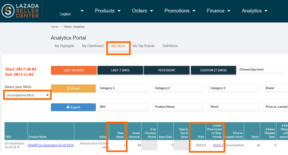Viewport: 288px width, 155px height.
Task: Switch to My Highlights tab
Action: pyautogui.click(x=65, y=46)
